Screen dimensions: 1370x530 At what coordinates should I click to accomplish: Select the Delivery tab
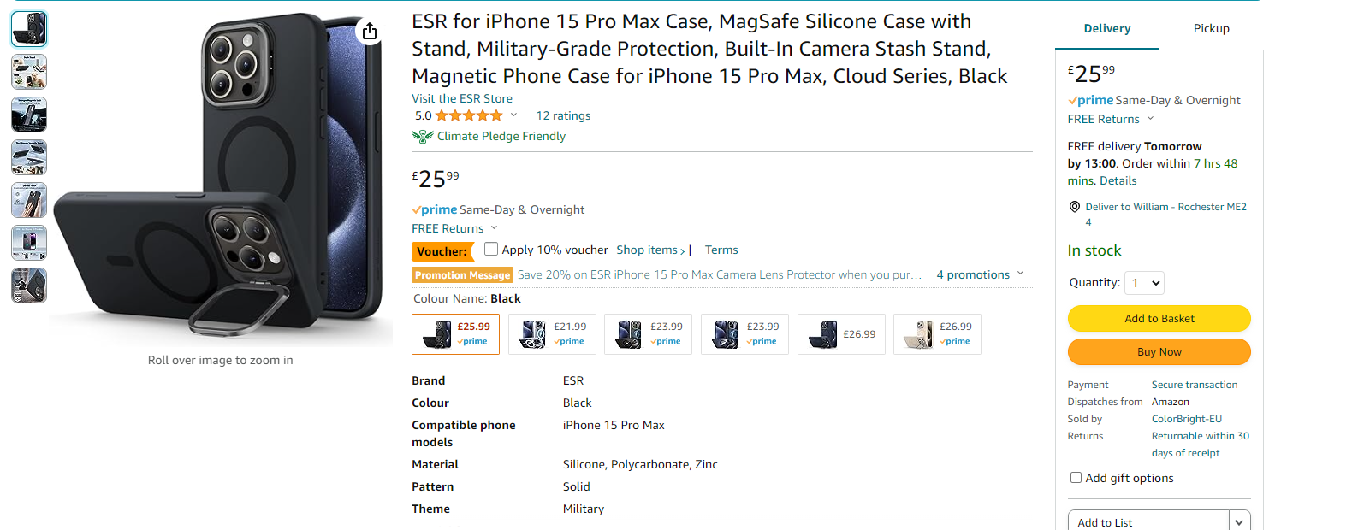pos(1107,28)
